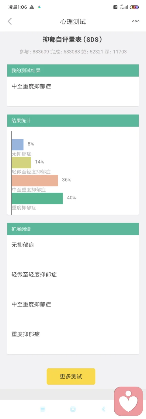Tap the 中至重度抑郁症 test result text

(x=31, y=86)
